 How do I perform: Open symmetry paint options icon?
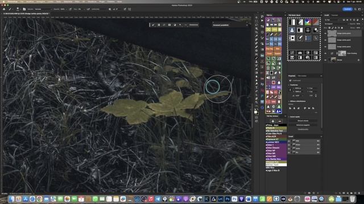tap(130, 9)
